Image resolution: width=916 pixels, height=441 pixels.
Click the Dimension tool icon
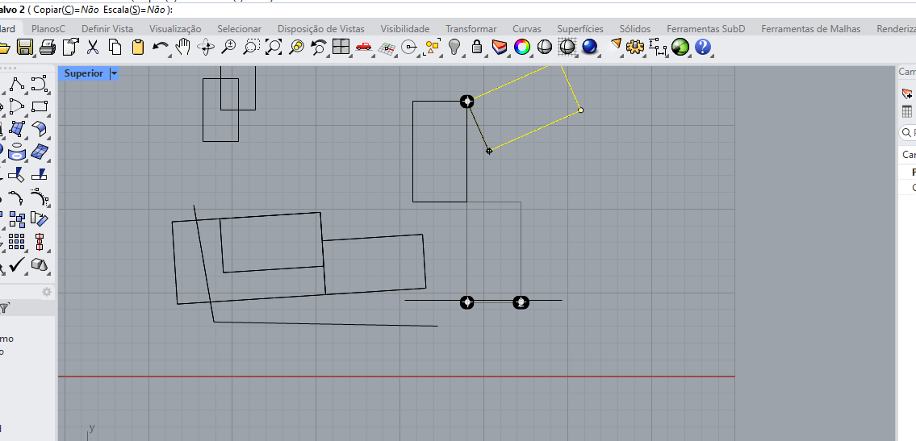[x=658, y=47]
